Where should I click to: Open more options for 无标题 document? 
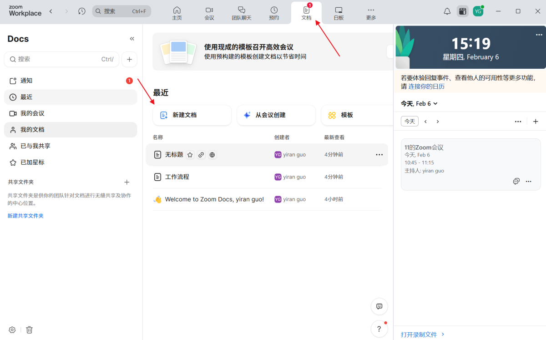379,155
